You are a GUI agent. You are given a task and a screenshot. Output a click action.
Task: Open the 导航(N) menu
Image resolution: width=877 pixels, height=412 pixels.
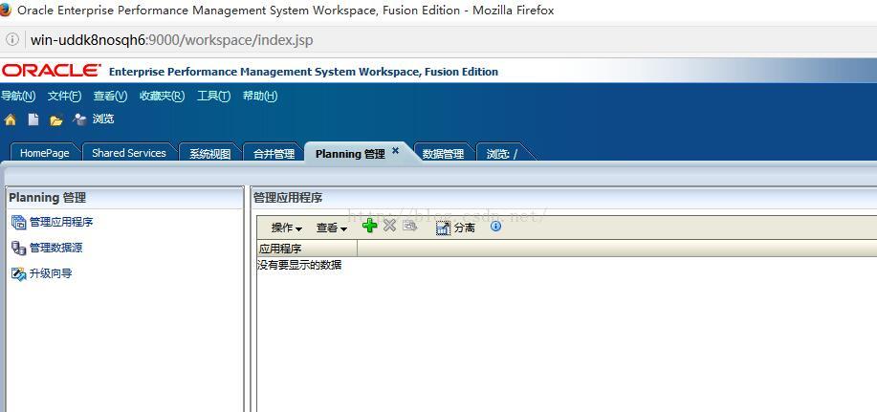click(18, 97)
